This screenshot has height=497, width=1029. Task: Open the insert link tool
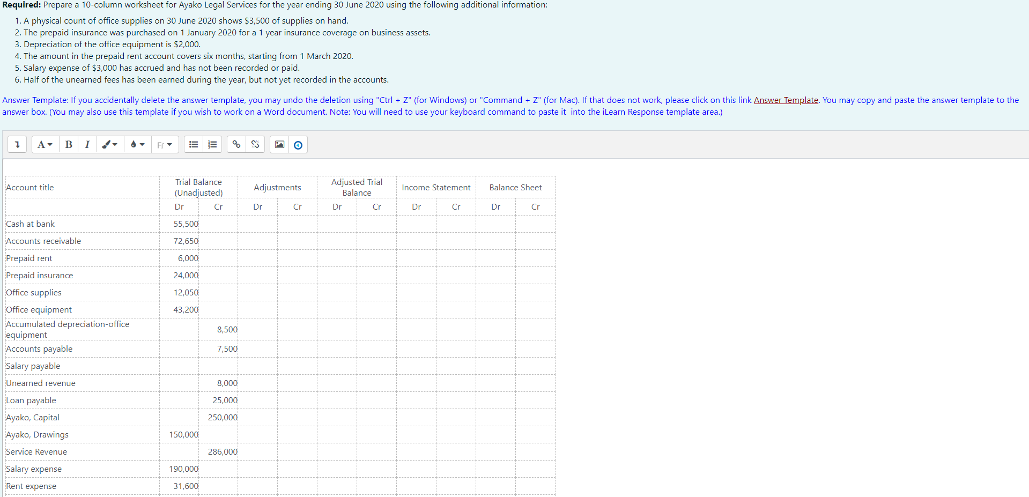pyautogui.click(x=236, y=144)
